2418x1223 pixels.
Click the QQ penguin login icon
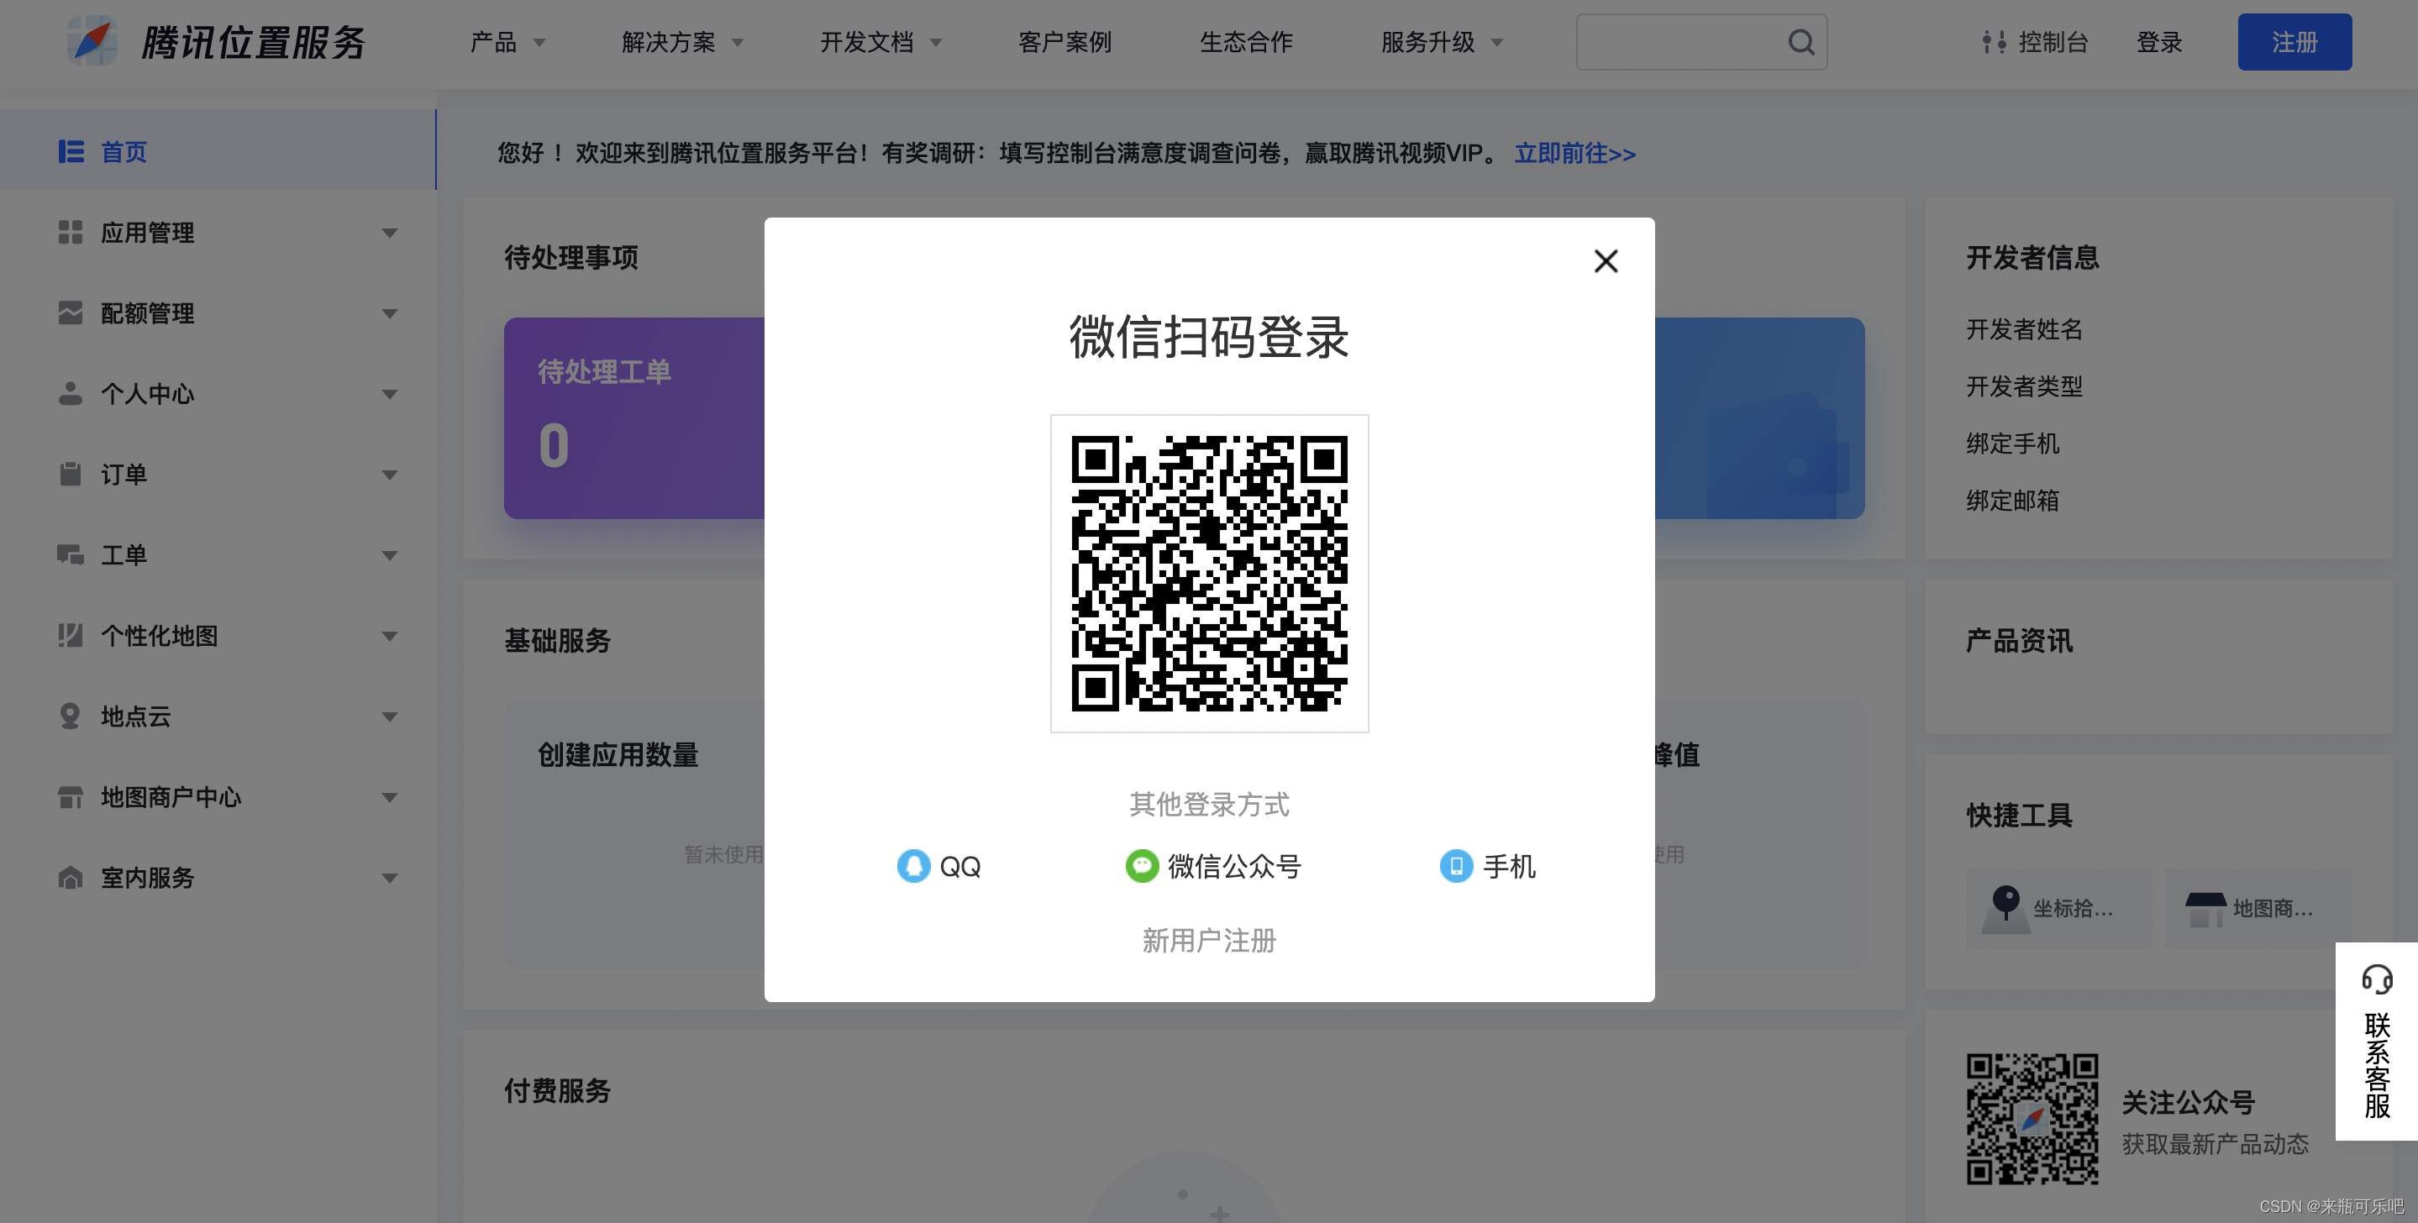pos(912,865)
